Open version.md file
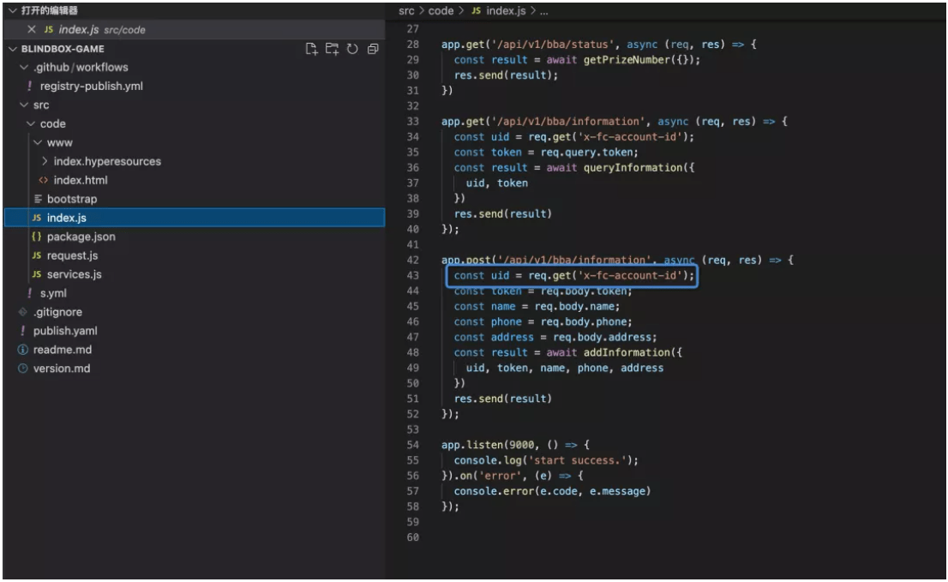Screen dimensions: 948x582 (62, 369)
